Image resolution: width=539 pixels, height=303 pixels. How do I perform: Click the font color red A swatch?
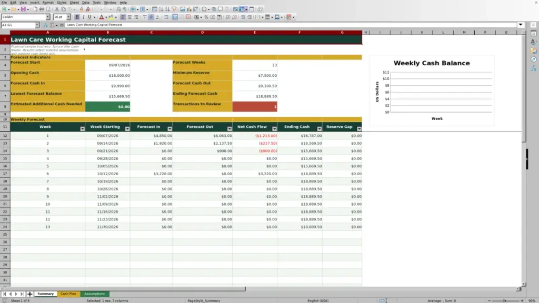click(102, 17)
